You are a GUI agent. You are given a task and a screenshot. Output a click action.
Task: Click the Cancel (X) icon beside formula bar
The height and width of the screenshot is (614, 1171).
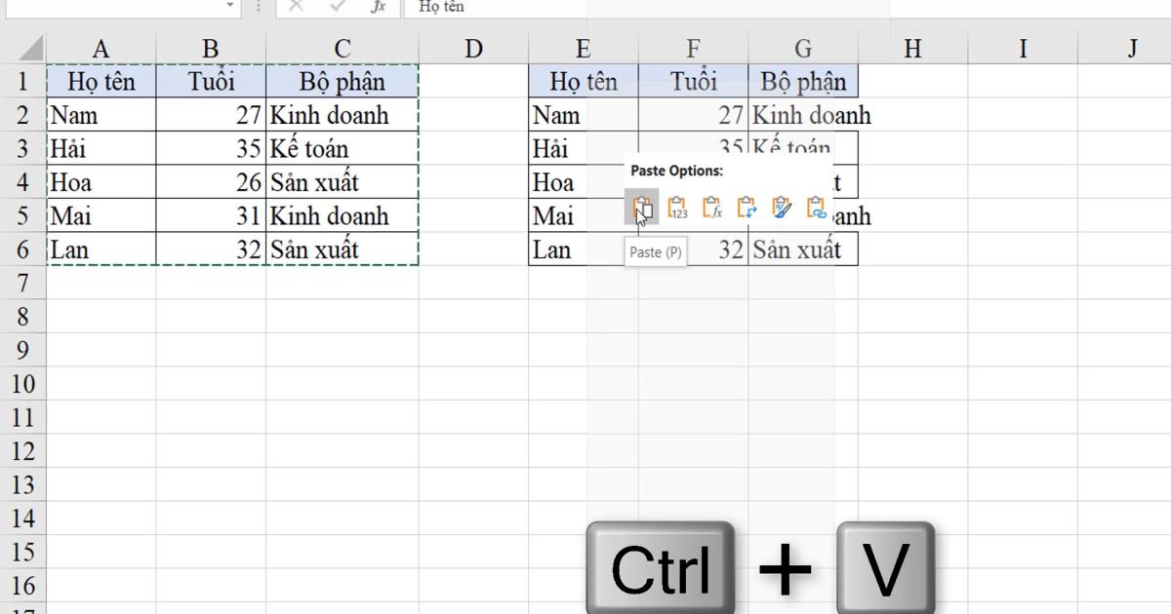tap(298, 7)
